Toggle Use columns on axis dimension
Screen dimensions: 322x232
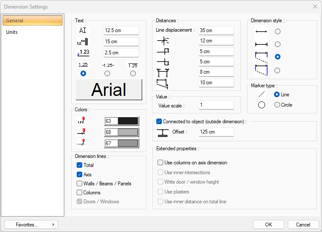161,163
